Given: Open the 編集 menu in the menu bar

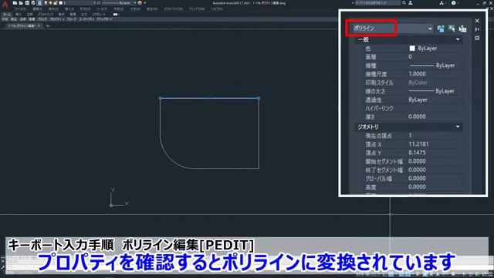Looking at the screenshot, I should pos(38,8).
